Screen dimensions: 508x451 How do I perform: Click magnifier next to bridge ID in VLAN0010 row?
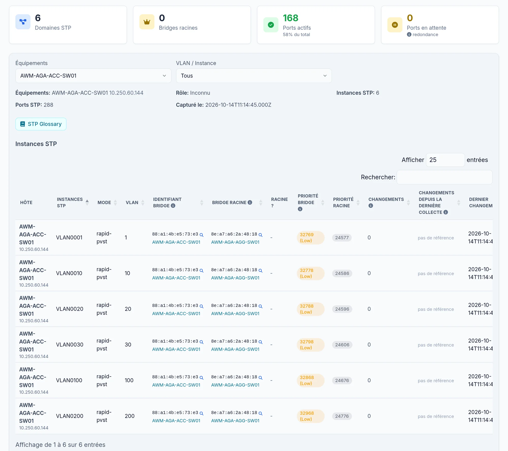pos(201,271)
